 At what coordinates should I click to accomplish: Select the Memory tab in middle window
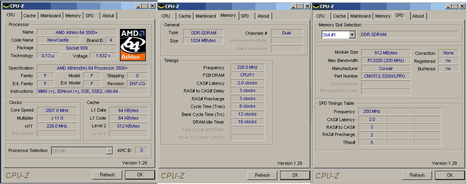click(228, 16)
